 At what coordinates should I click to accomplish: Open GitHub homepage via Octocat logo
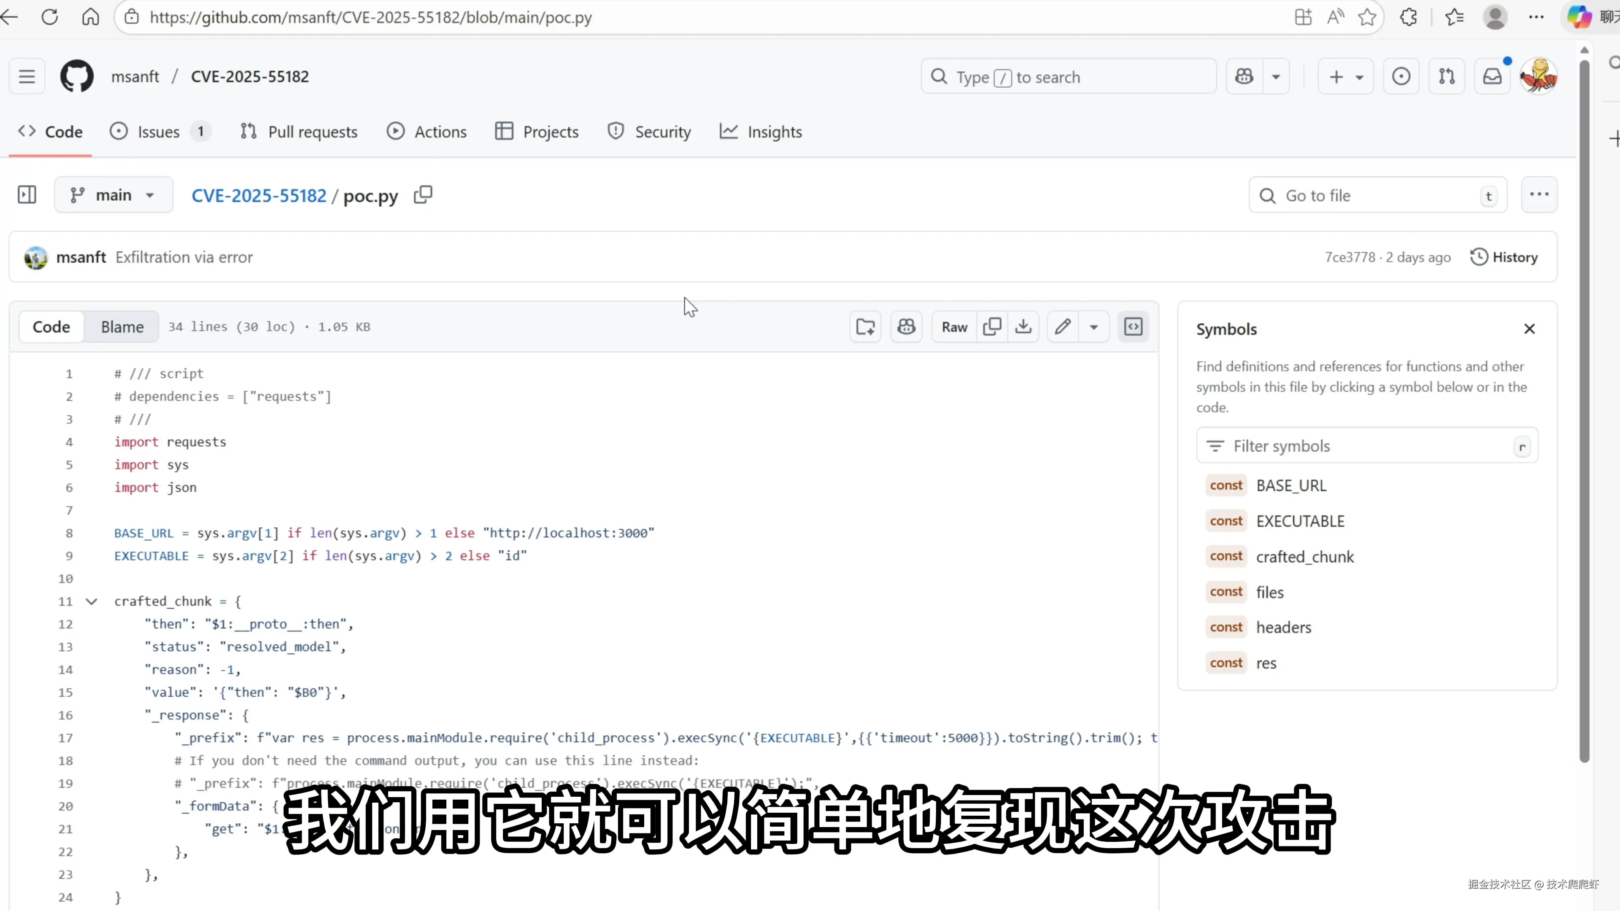point(77,77)
